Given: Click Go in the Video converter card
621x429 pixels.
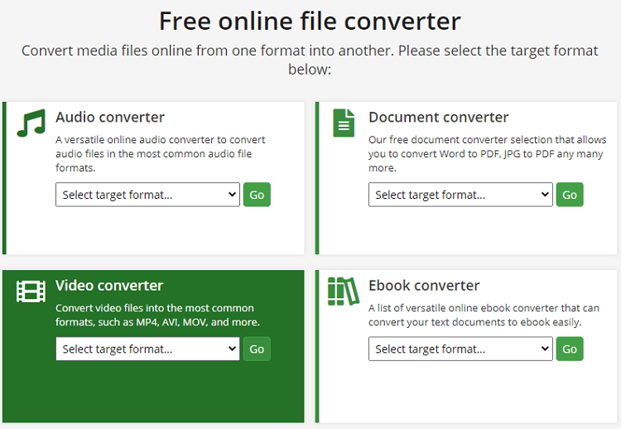Looking at the screenshot, I should [x=257, y=349].
